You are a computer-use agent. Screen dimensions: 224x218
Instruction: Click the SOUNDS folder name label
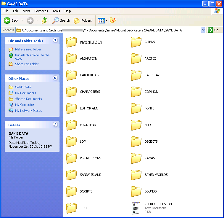click(151, 191)
